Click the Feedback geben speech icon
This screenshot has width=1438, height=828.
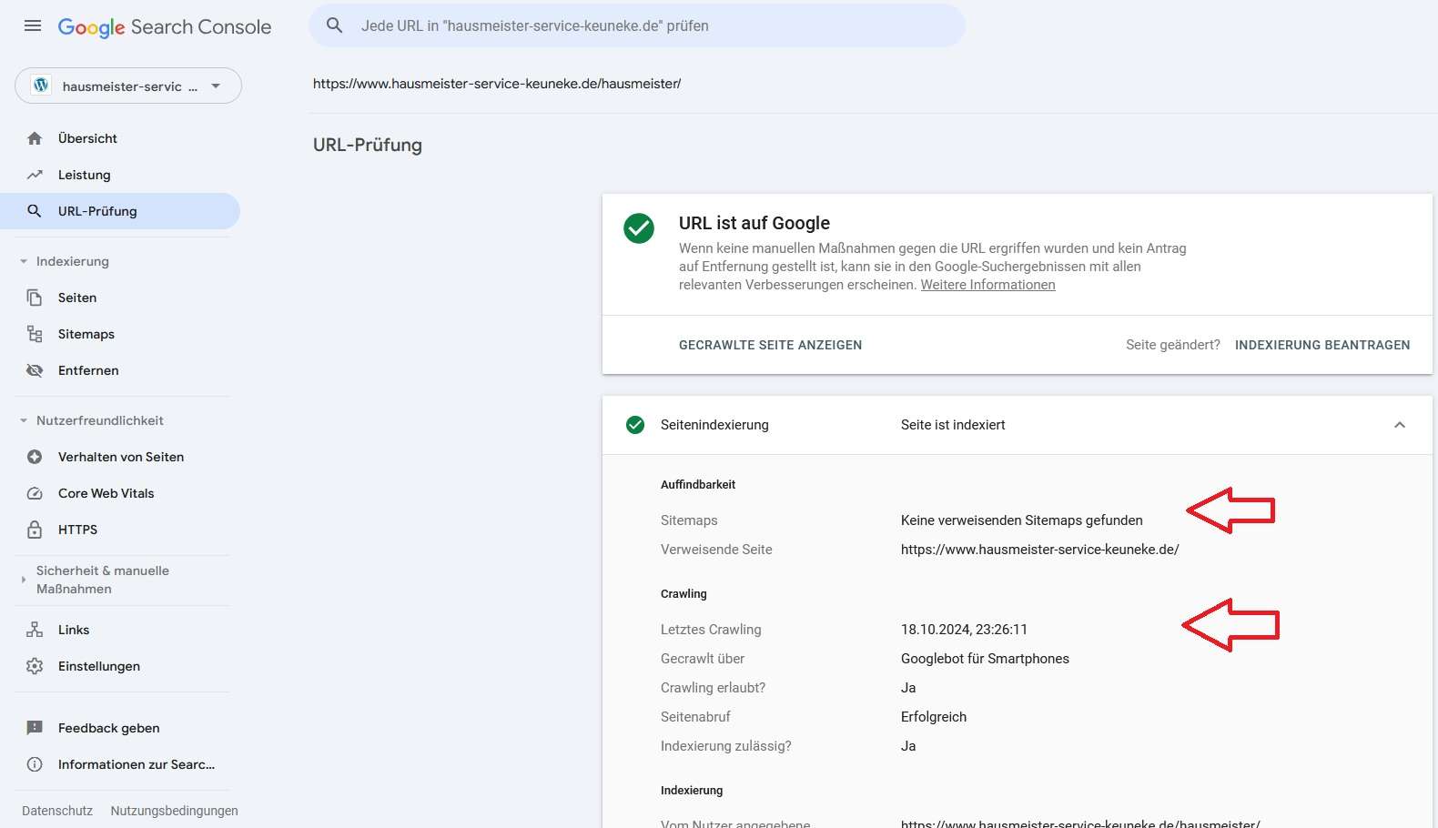coord(35,728)
